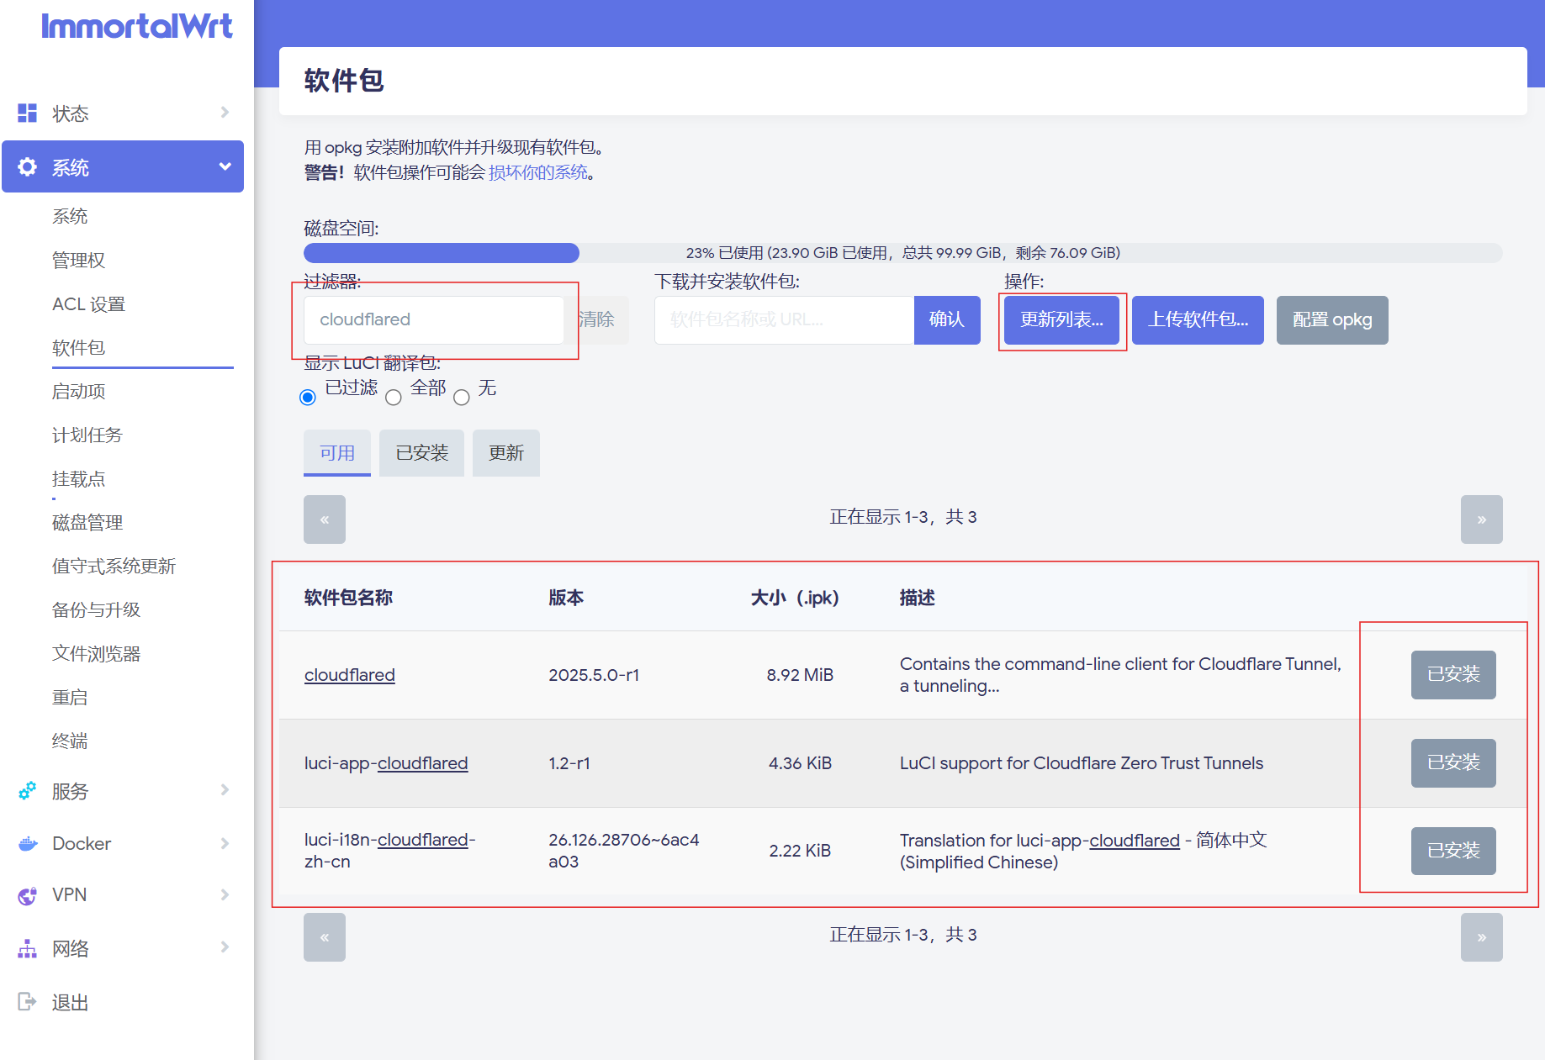This screenshot has height=1060, width=1545.
Task: Focus the filter field containing cloudflared
Action: (x=434, y=319)
